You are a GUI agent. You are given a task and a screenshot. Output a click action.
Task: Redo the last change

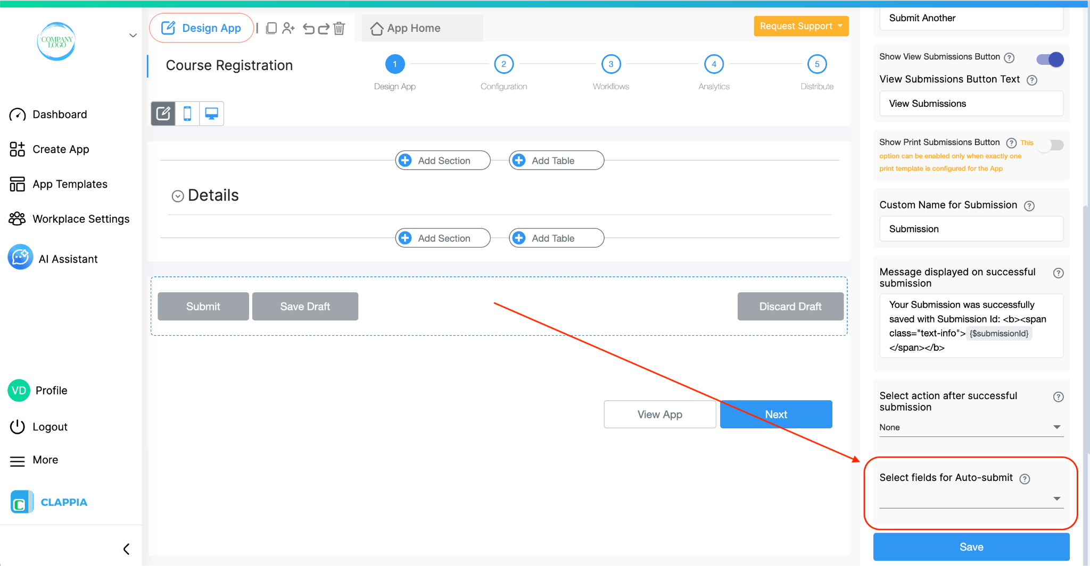pos(324,28)
